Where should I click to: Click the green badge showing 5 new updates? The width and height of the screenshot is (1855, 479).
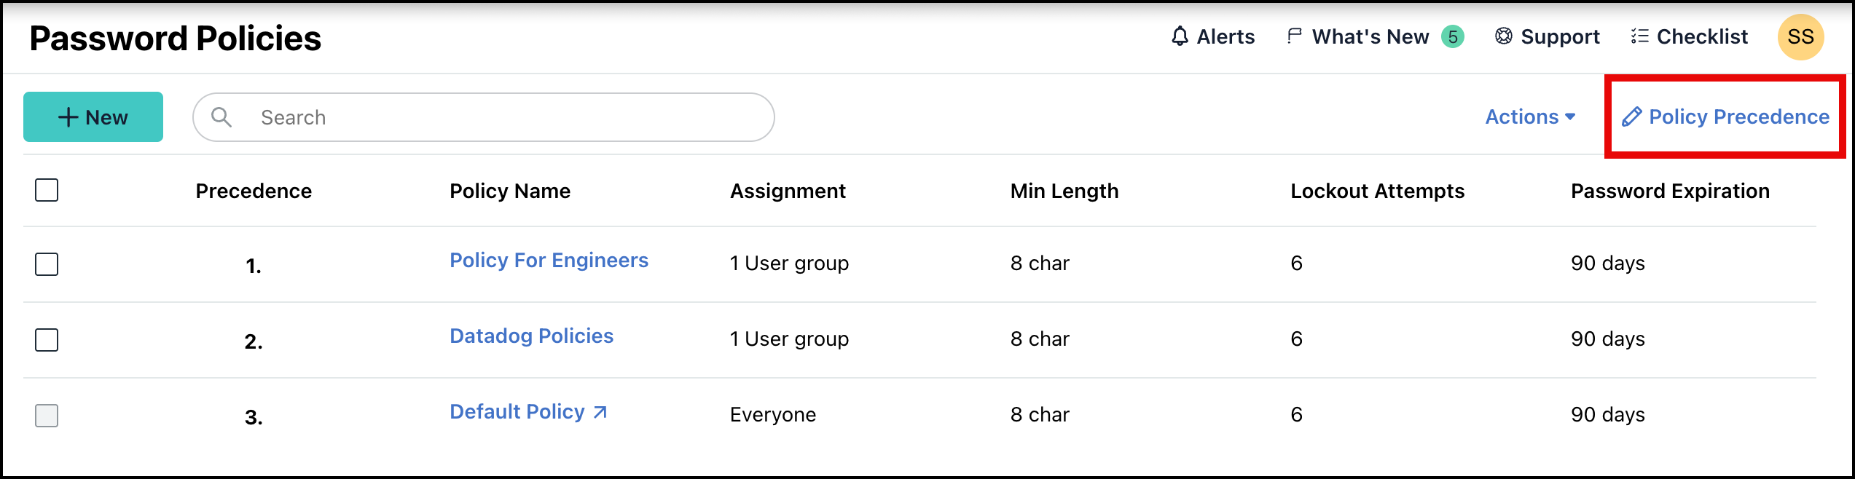(x=1451, y=36)
